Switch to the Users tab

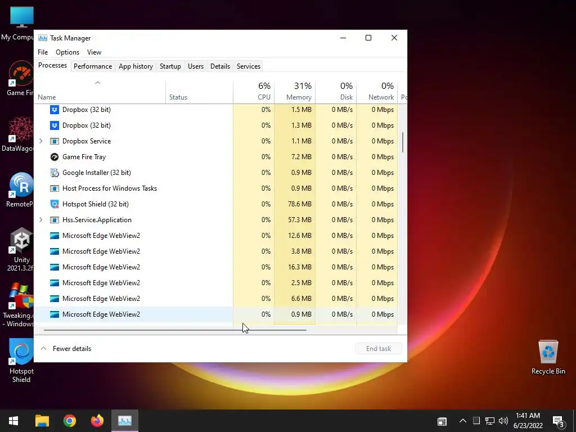click(x=195, y=66)
